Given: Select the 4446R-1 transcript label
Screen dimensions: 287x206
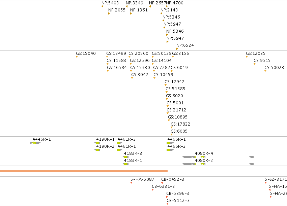Looking at the screenshot, I should pos(42,139).
